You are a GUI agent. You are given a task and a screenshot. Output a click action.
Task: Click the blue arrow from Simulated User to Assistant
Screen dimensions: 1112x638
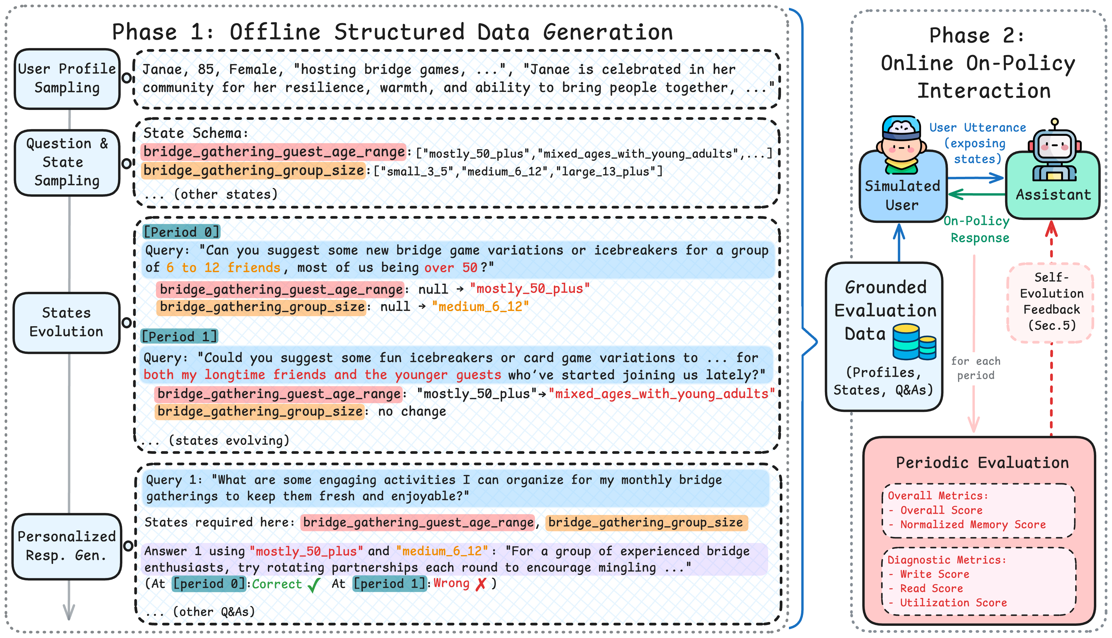point(976,178)
